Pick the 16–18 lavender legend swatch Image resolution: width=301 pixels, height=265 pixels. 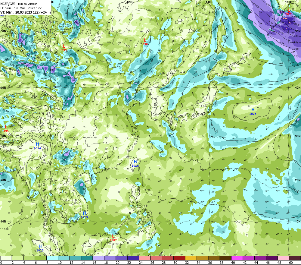tap(98, 258)
